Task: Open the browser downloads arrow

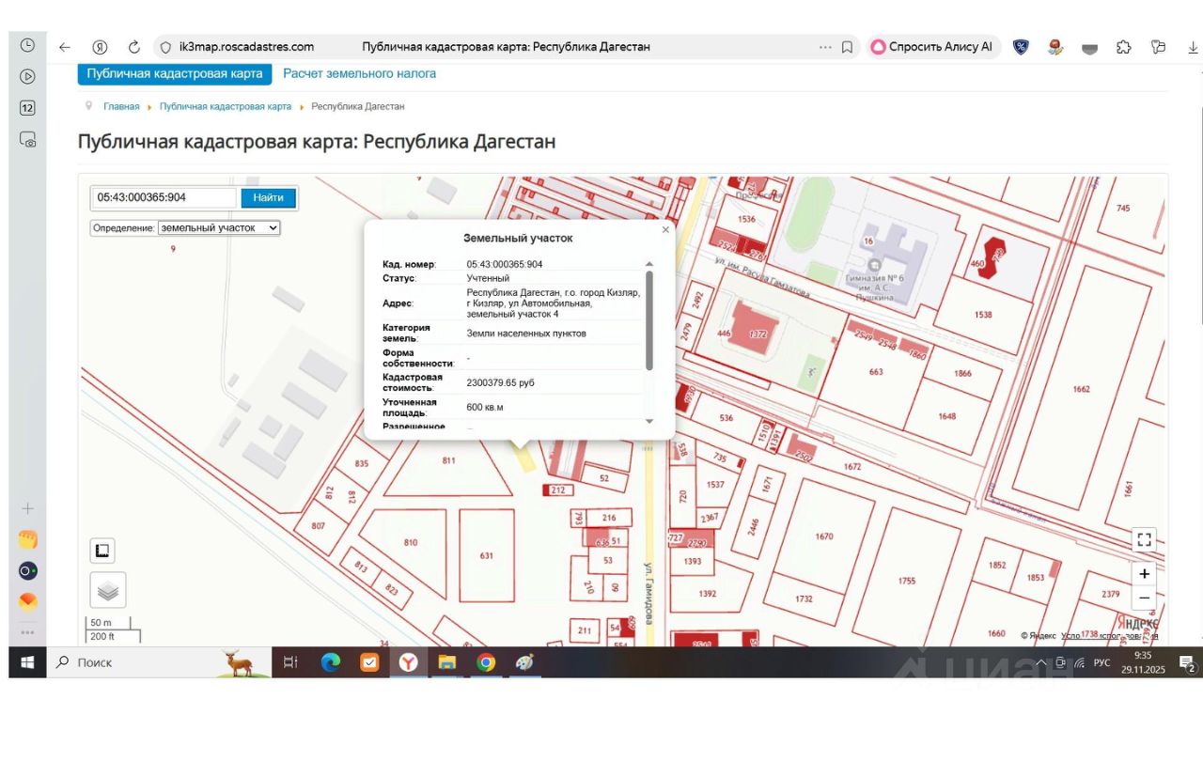Action: (x=1193, y=47)
